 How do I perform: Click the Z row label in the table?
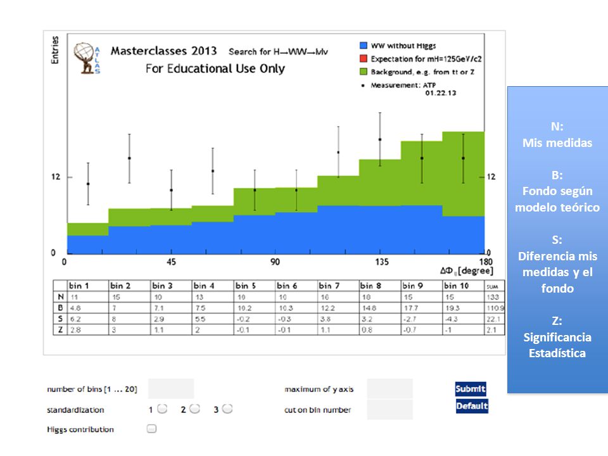61,329
